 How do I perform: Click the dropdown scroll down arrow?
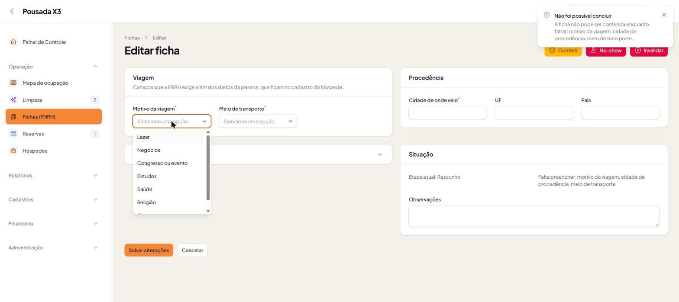[208, 211]
